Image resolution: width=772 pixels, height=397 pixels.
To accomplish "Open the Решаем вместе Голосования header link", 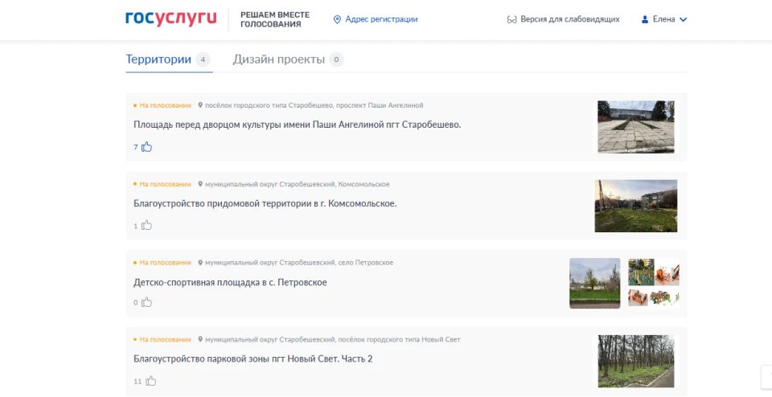I will tap(275, 19).
